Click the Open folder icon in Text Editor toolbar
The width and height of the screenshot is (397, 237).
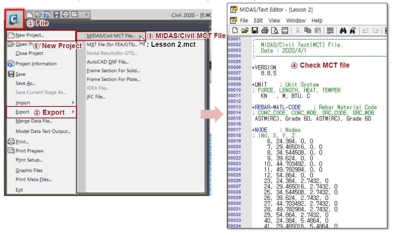pos(245,31)
